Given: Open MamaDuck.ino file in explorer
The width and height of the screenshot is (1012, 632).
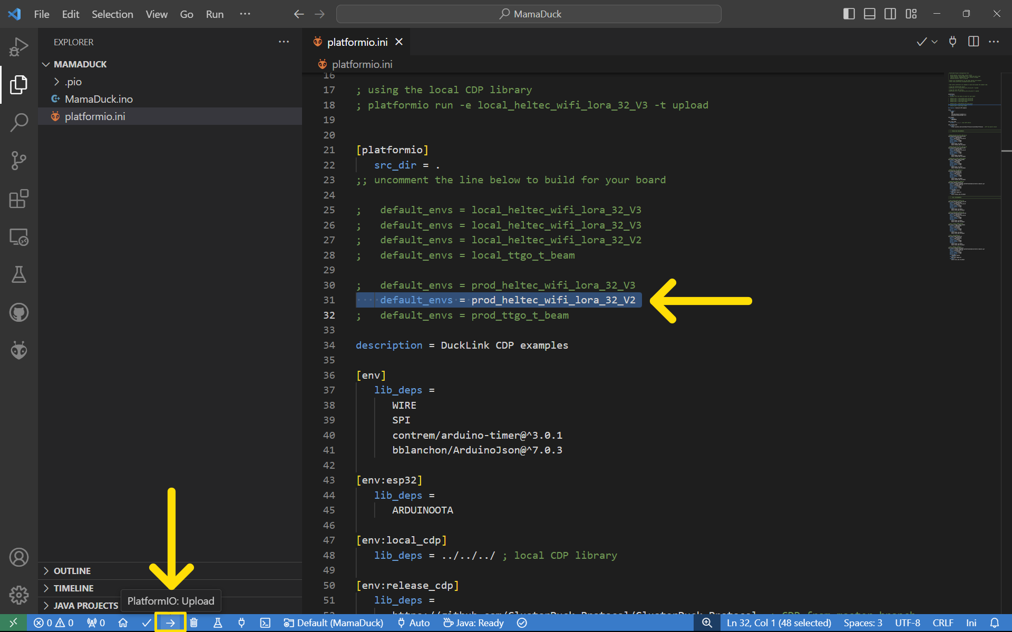Looking at the screenshot, I should (170, 99).
